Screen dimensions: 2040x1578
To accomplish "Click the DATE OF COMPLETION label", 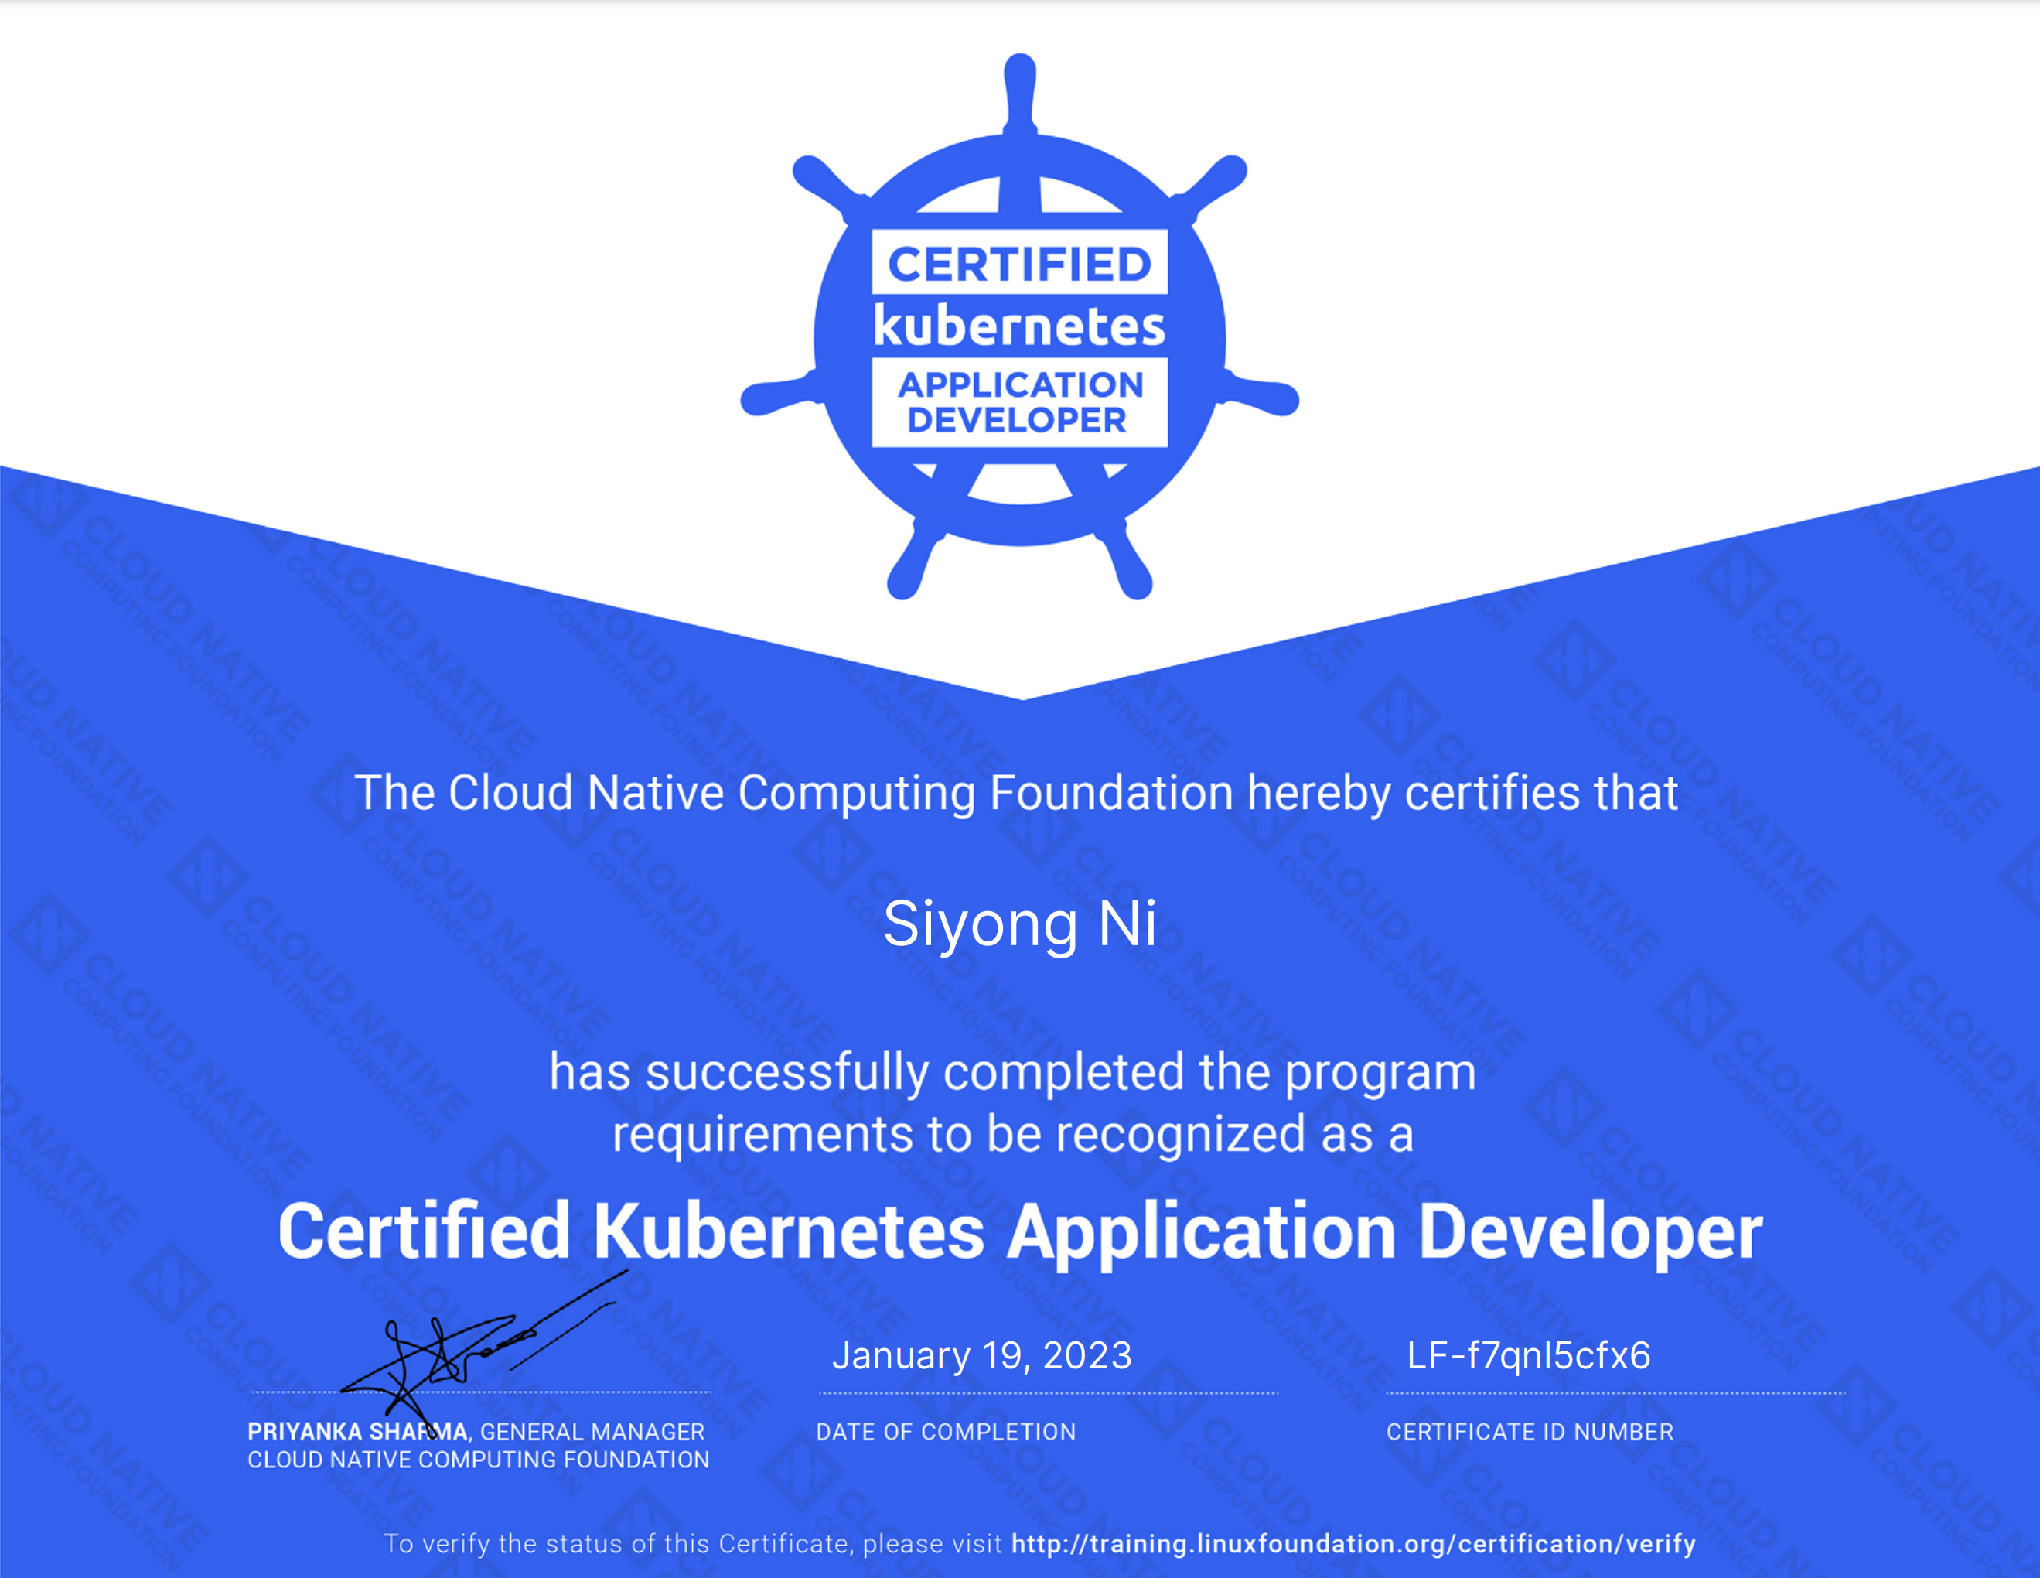I will pos(945,1431).
